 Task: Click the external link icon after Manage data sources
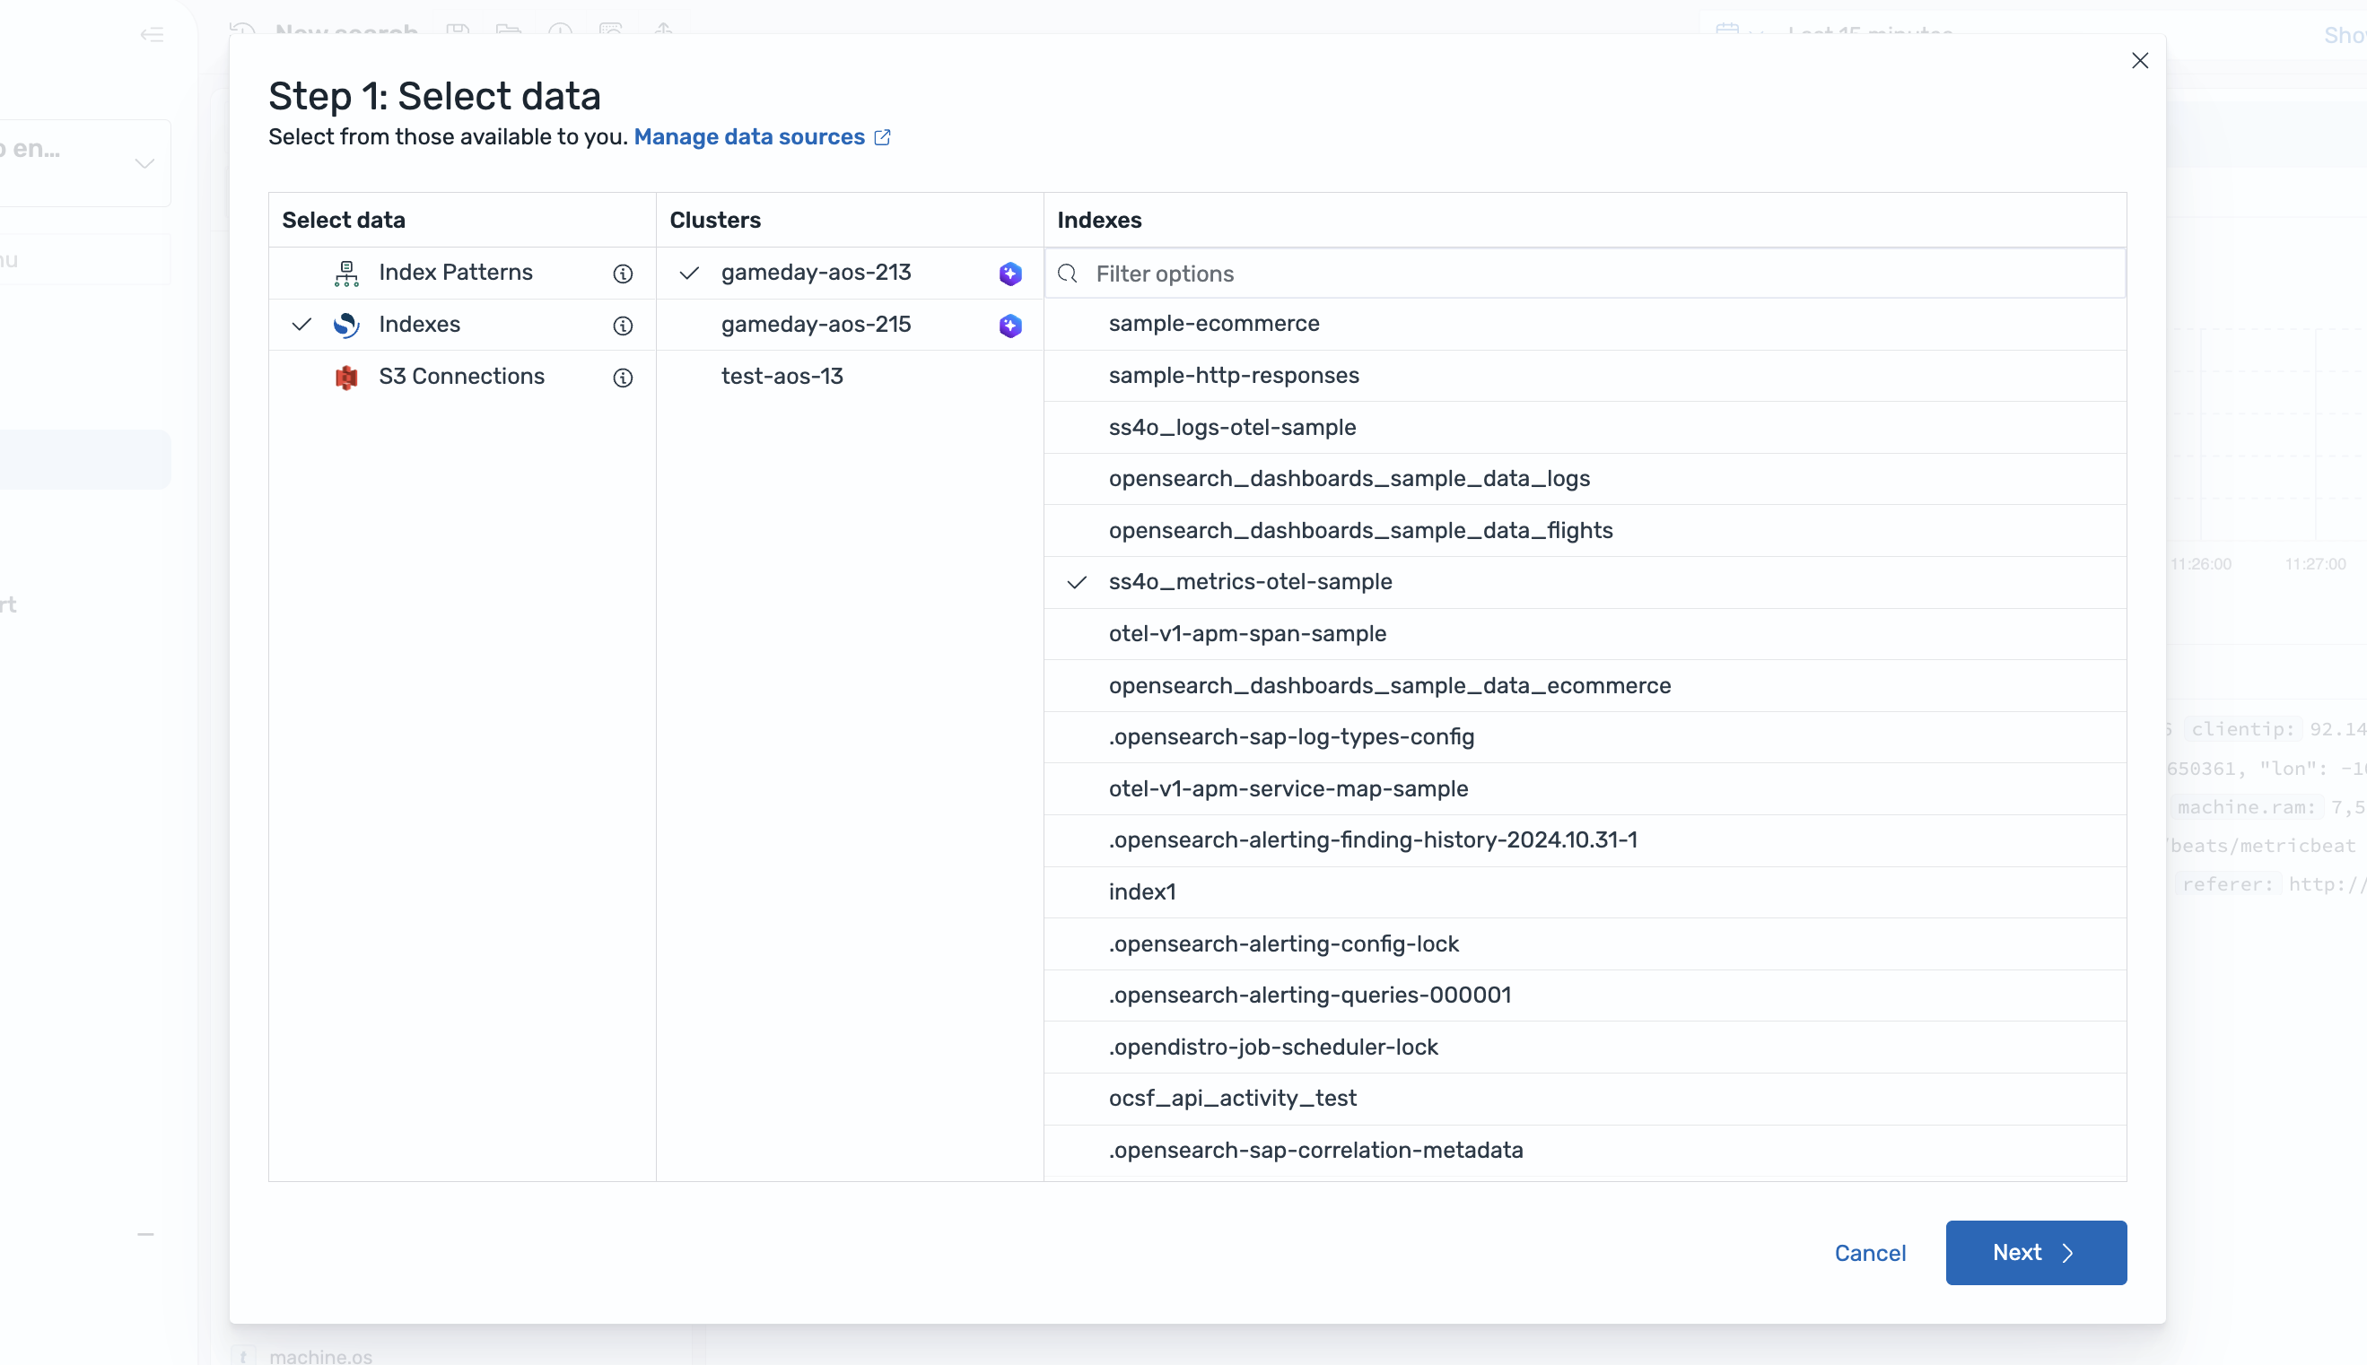[x=883, y=138]
